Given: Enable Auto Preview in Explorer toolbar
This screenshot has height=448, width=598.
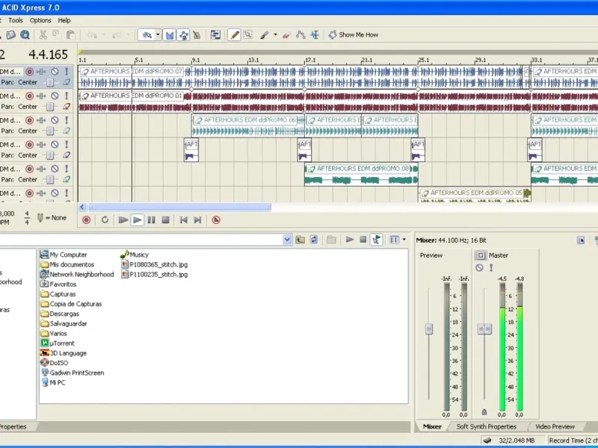Looking at the screenshot, I should click(376, 240).
